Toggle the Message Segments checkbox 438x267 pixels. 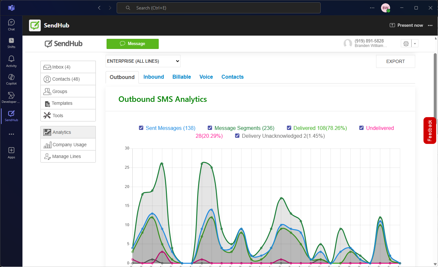pyautogui.click(x=210, y=128)
